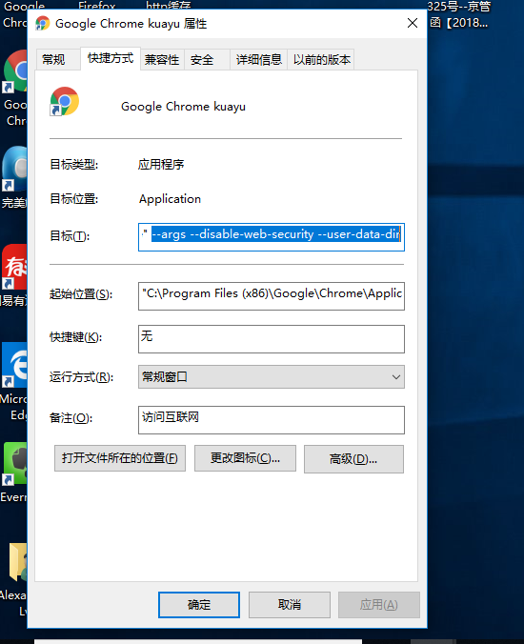The height and width of the screenshot is (644, 524).
Task: Select desktop item labeled Firefox
Action: point(97,6)
